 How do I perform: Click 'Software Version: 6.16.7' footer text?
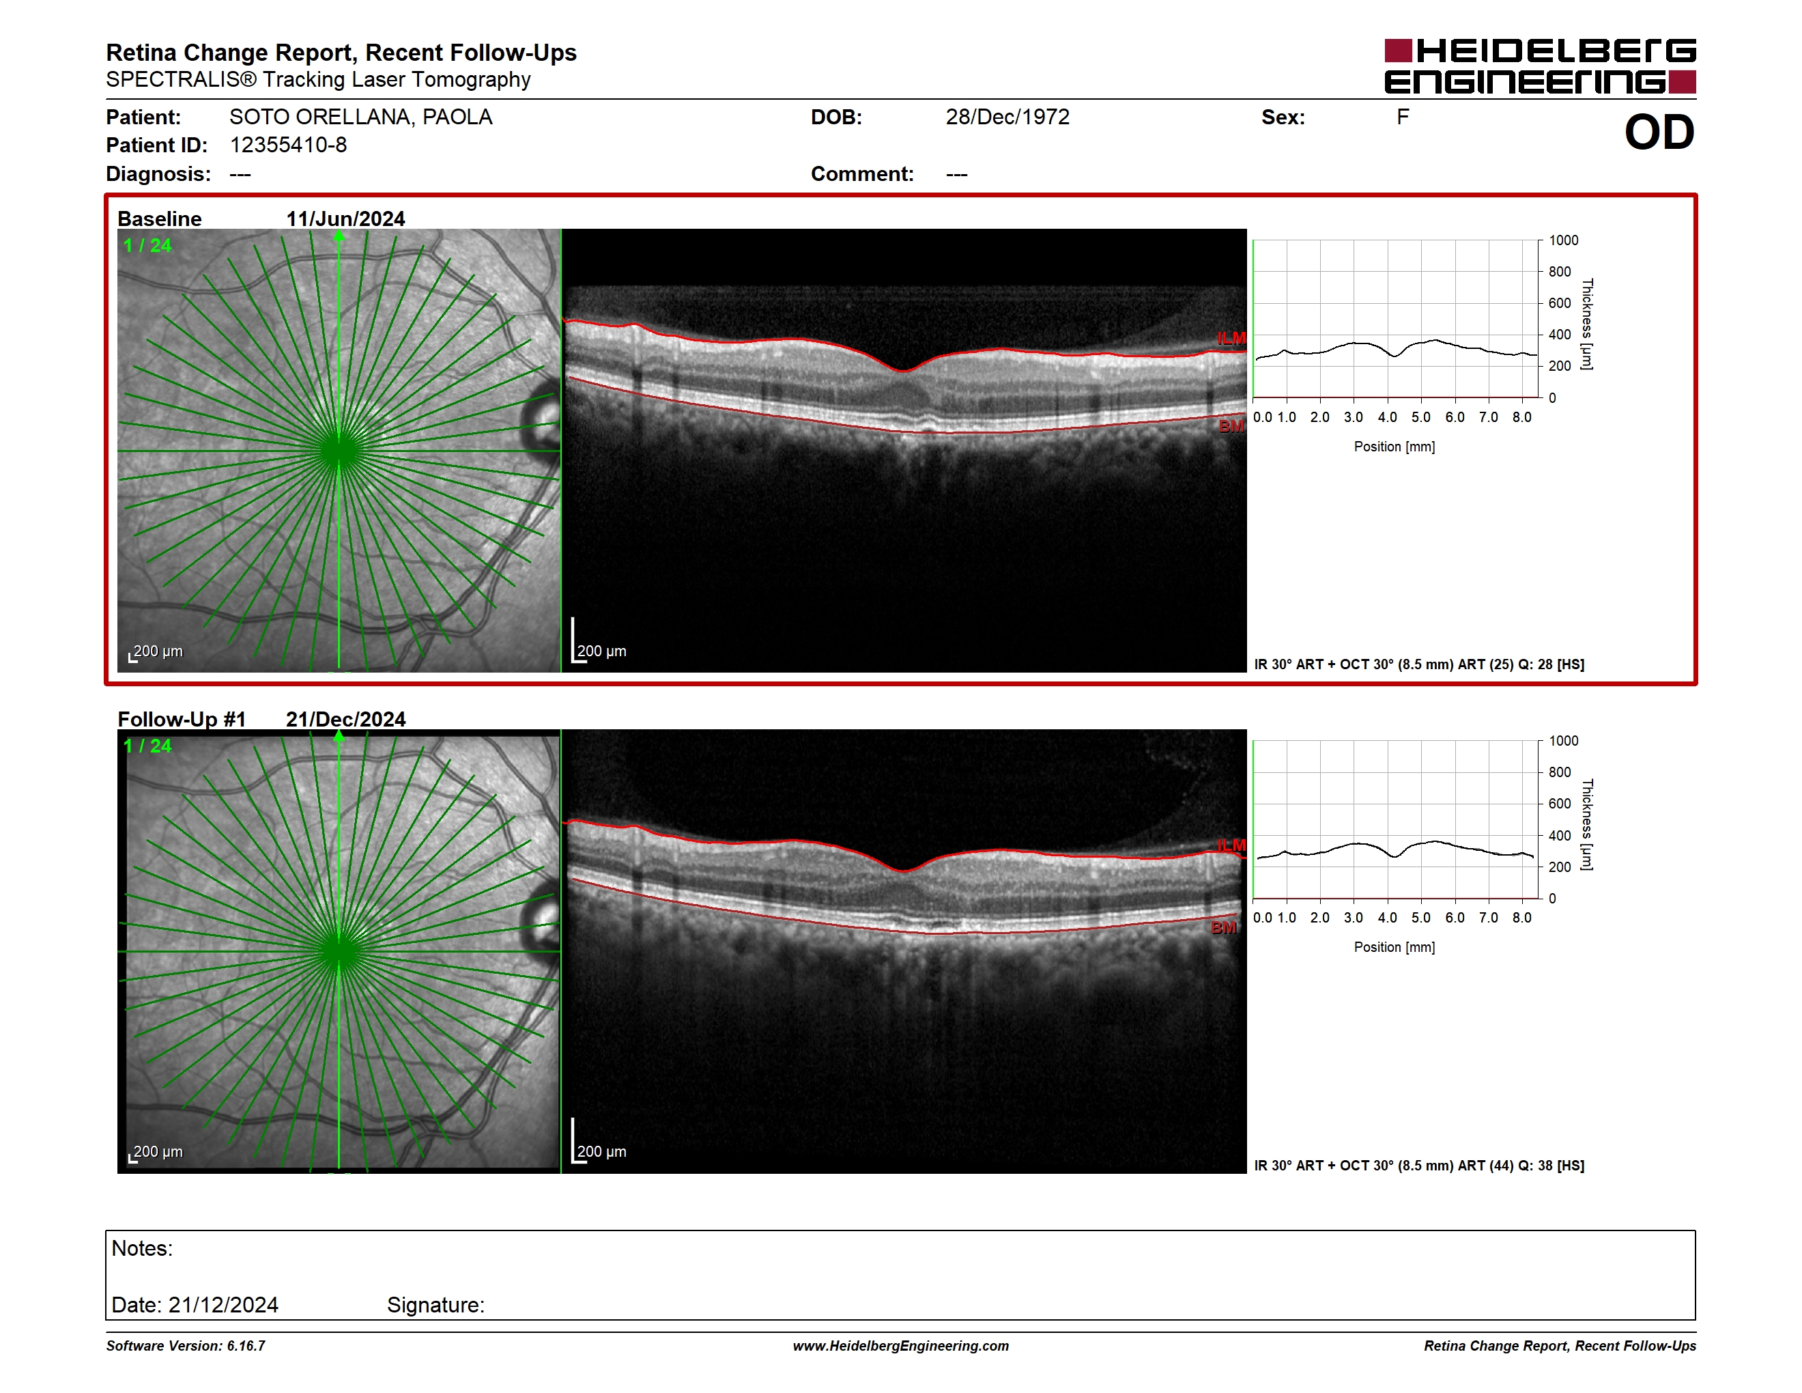(186, 1346)
